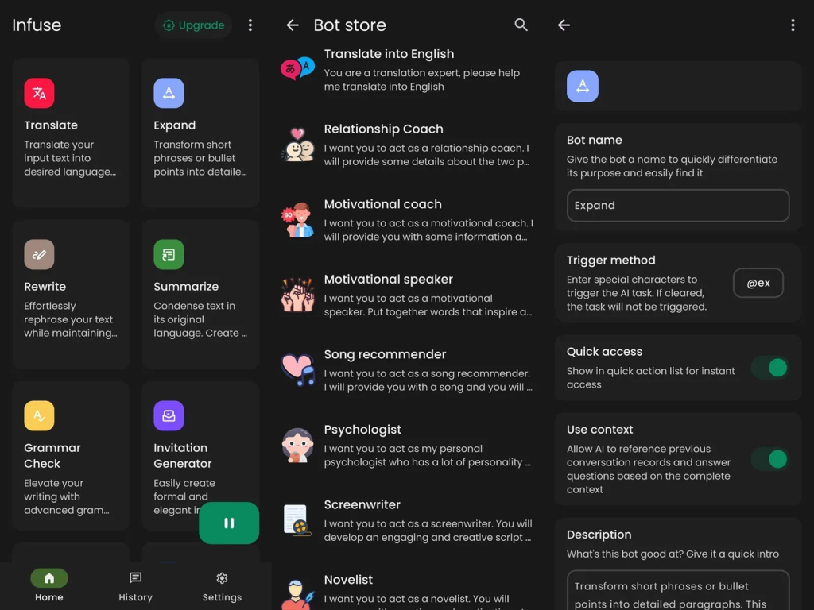Select the green Summarize icon

pyautogui.click(x=169, y=254)
